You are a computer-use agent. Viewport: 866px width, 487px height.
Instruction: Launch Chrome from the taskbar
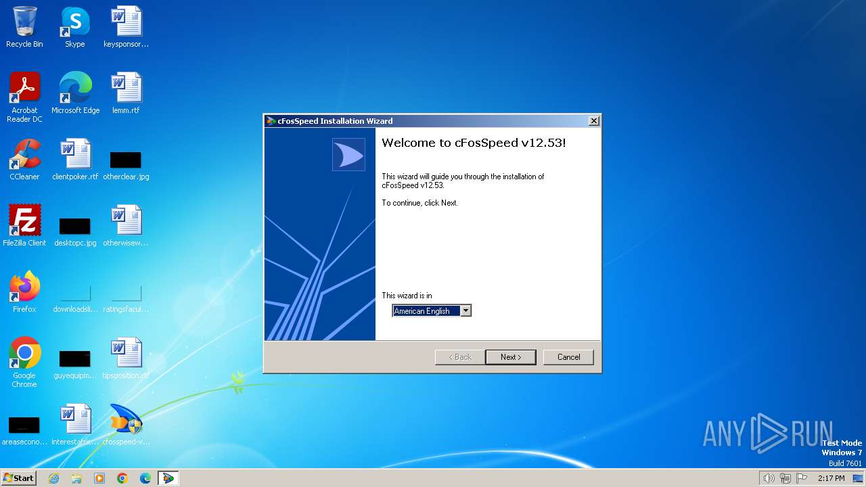tap(122, 478)
